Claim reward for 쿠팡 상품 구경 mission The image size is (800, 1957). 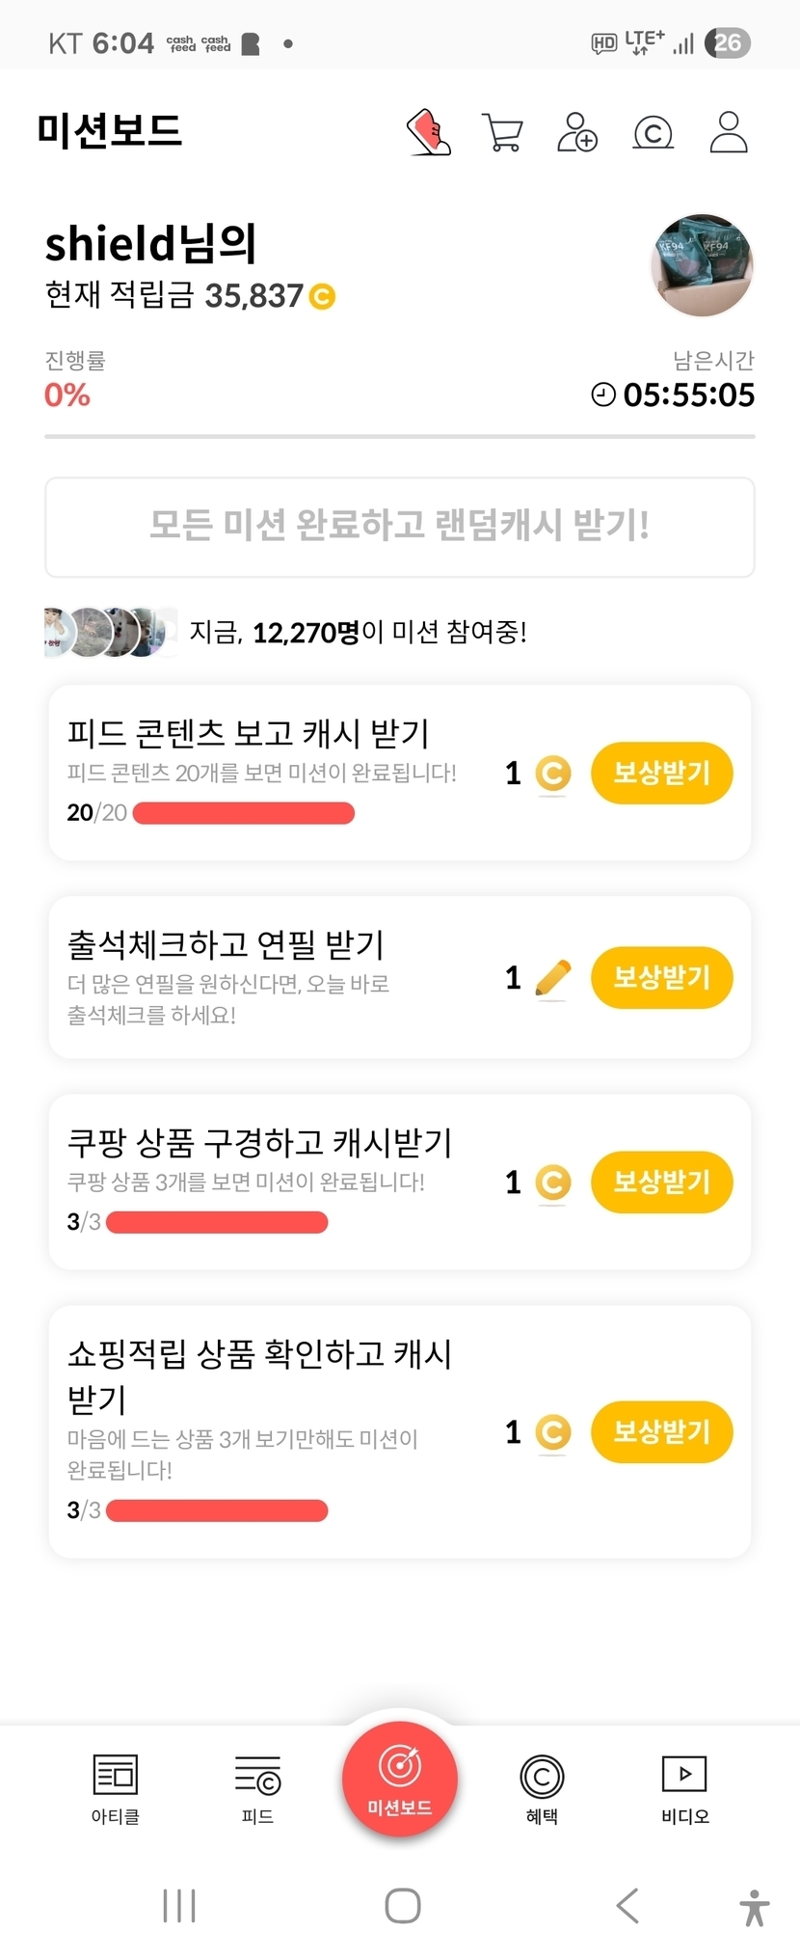tap(661, 1182)
